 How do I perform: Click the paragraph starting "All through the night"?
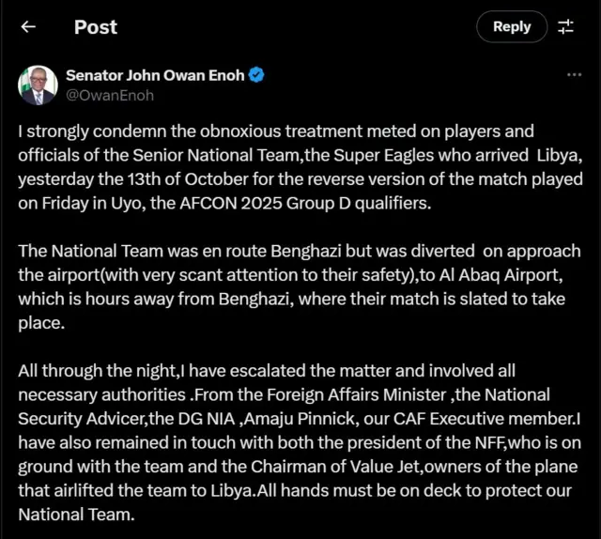click(x=300, y=442)
